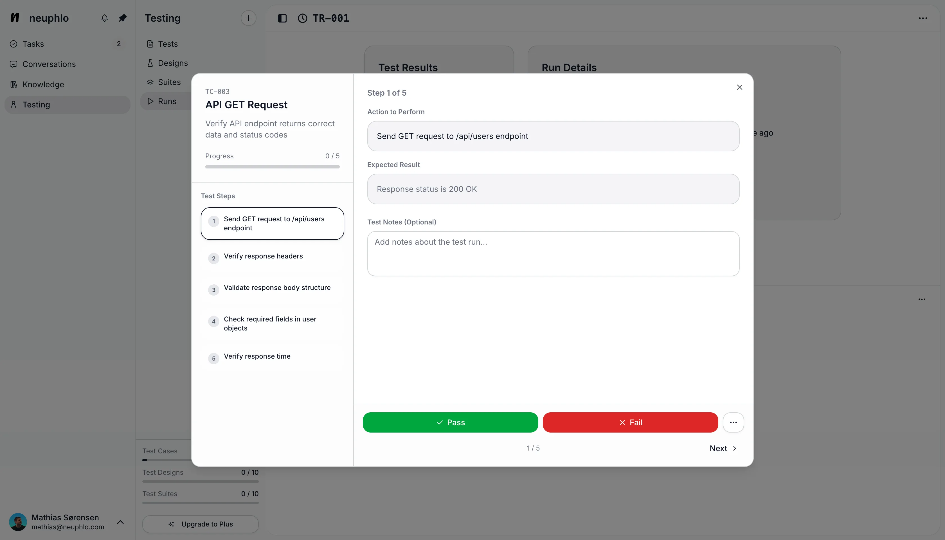Viewport: 945px width, 540px height.
Task: Open the three-dot menu at top right
Action: pyautogui.click(x=923, y=18)
